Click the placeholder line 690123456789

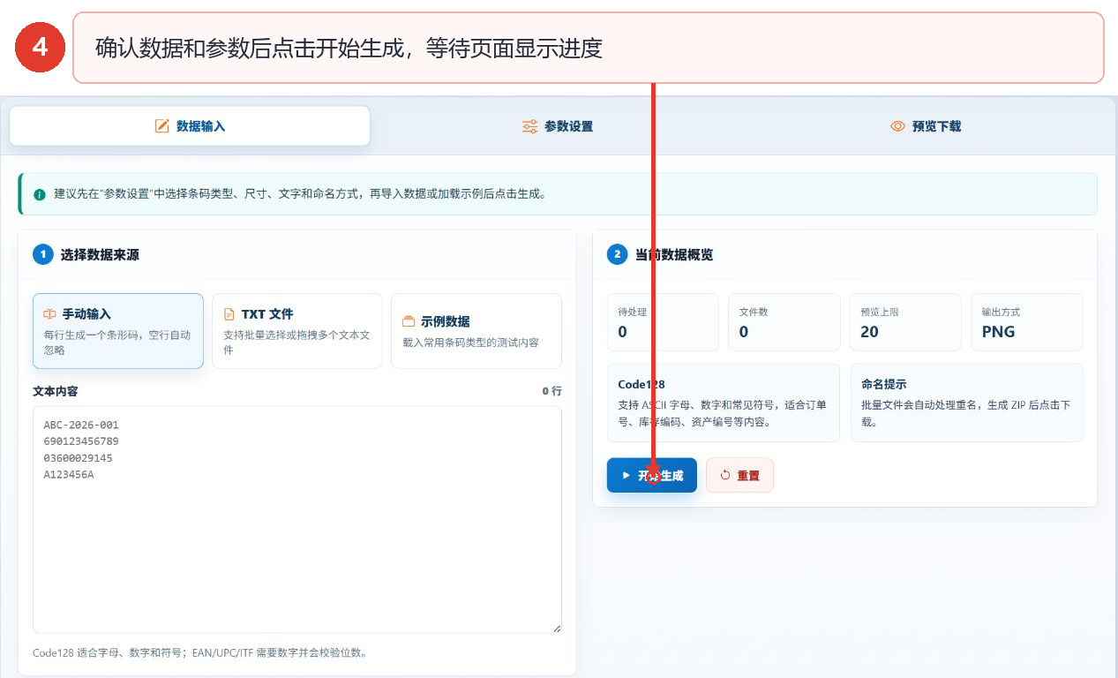pos(81,441)
